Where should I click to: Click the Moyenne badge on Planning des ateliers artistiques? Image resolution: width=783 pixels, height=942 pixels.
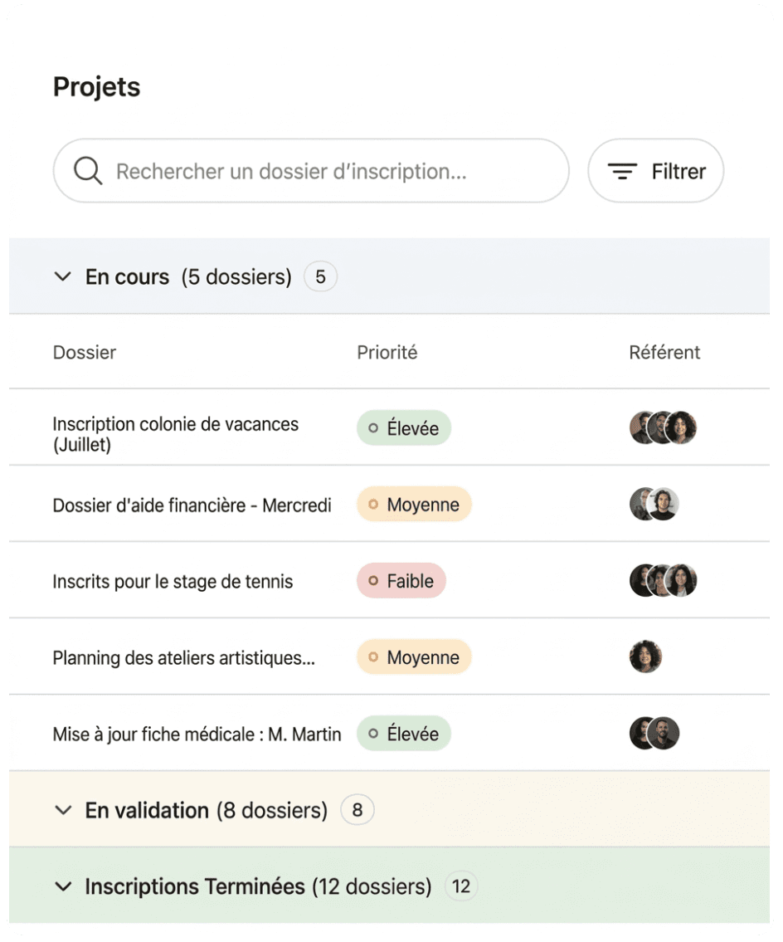(414, 657)
